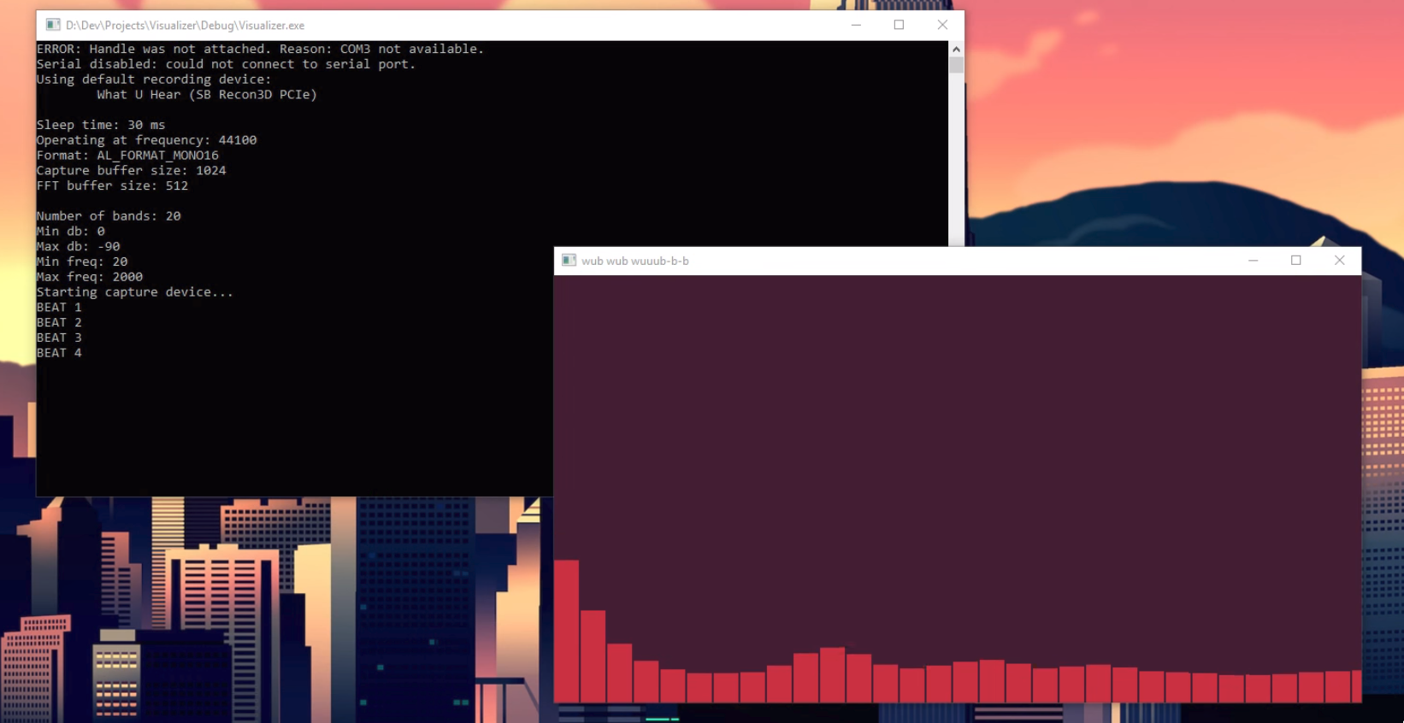Click the tallest first spectrum bar

point(567,632)
